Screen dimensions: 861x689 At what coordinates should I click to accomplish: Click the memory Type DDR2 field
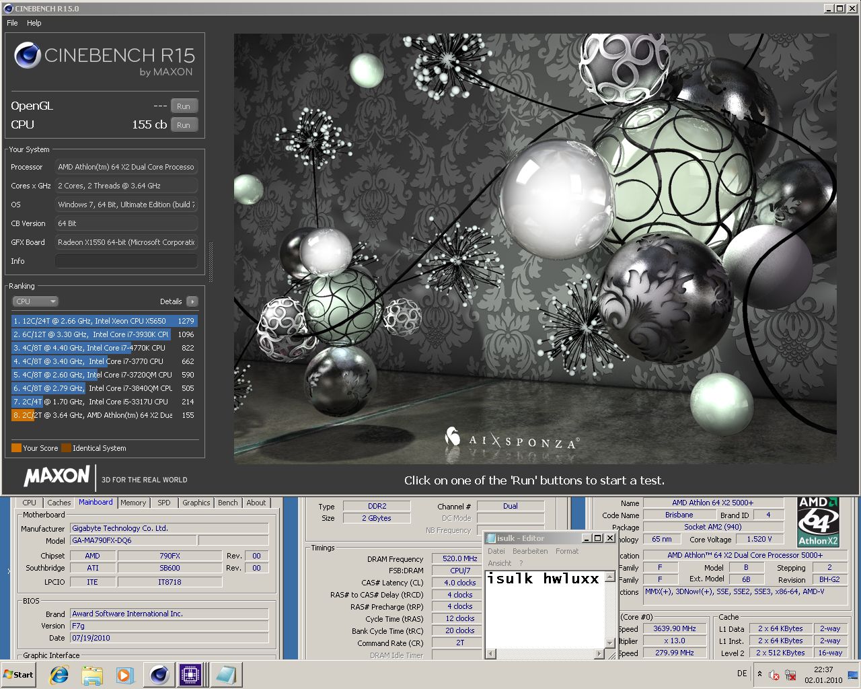[x=377, y=506]
